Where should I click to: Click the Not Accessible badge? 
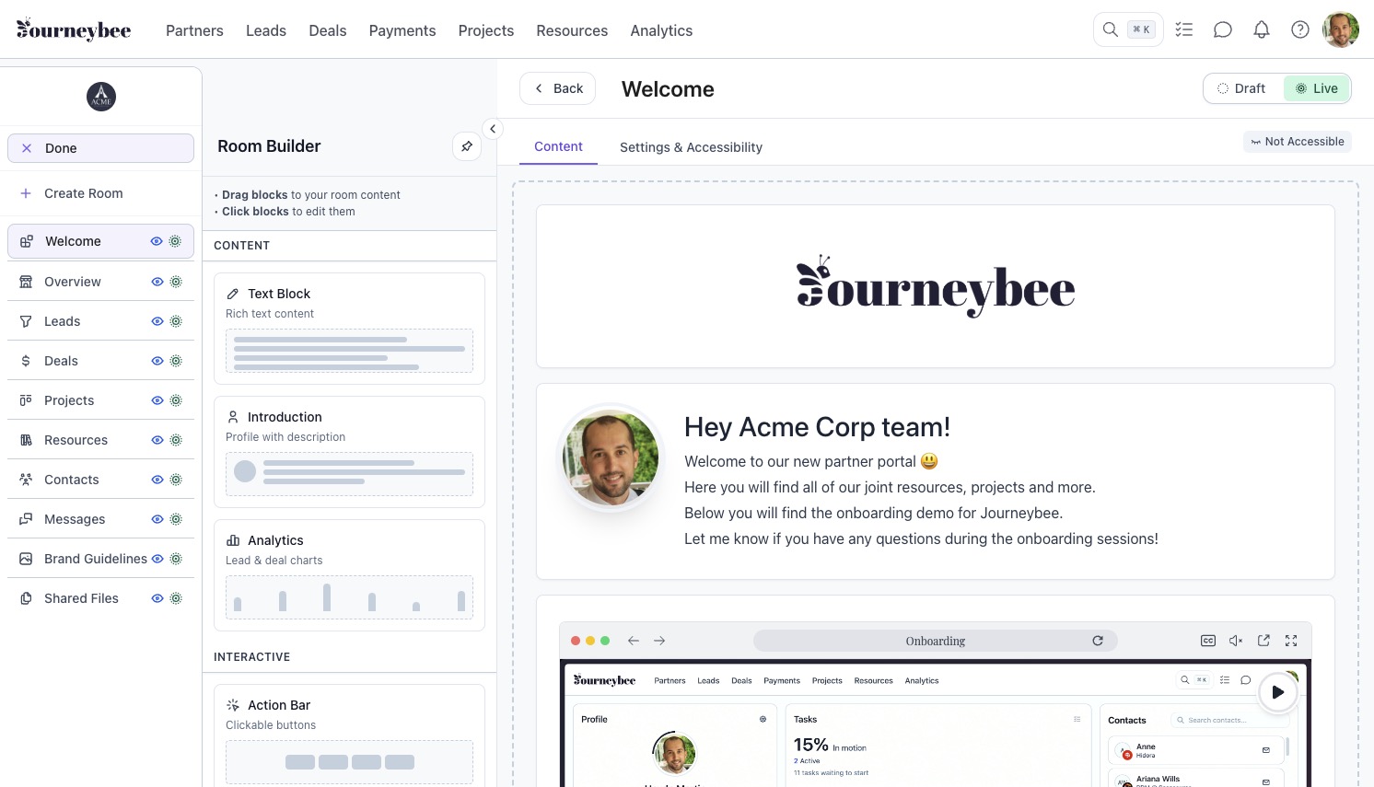pos(1298,142)
